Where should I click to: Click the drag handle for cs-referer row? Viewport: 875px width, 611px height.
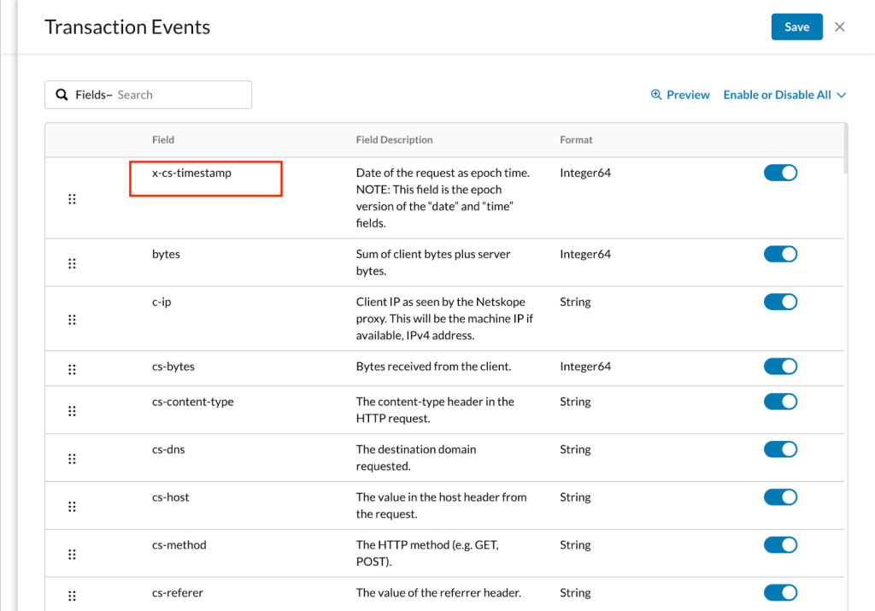(72, 596)
